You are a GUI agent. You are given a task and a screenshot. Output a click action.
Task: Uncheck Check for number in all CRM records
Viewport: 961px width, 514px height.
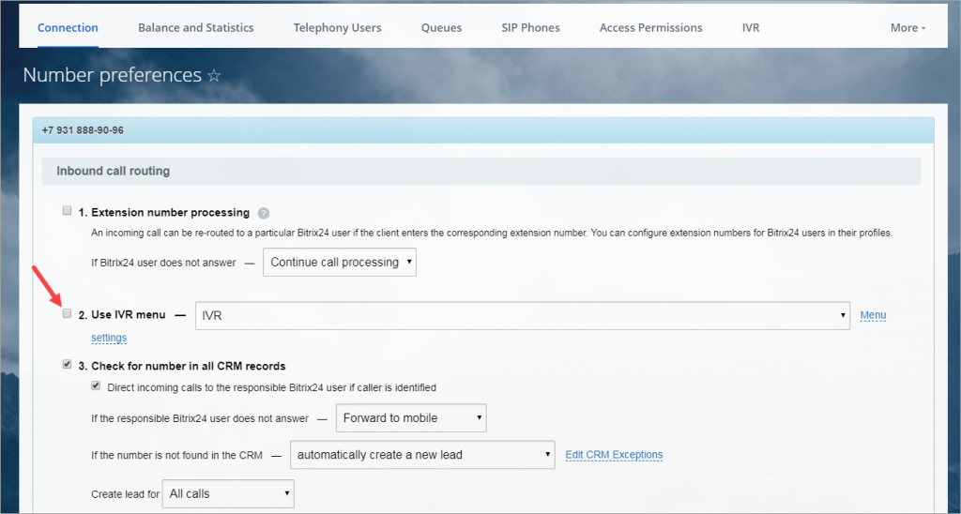pyautogui.click(x=67, y=365)
